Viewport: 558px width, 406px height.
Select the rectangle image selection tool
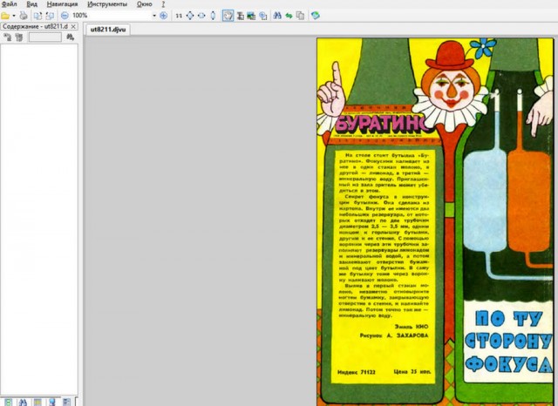tap(251, 16)
